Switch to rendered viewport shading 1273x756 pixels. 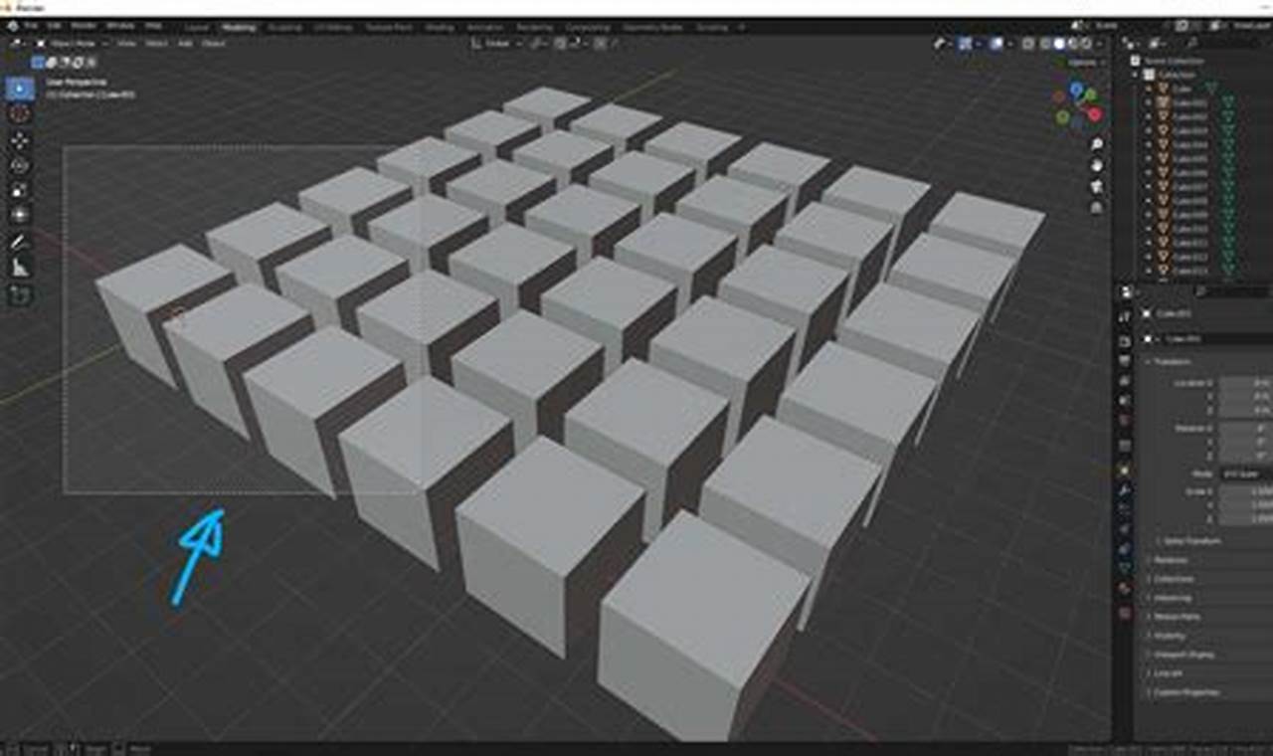tap(1086, 44)
